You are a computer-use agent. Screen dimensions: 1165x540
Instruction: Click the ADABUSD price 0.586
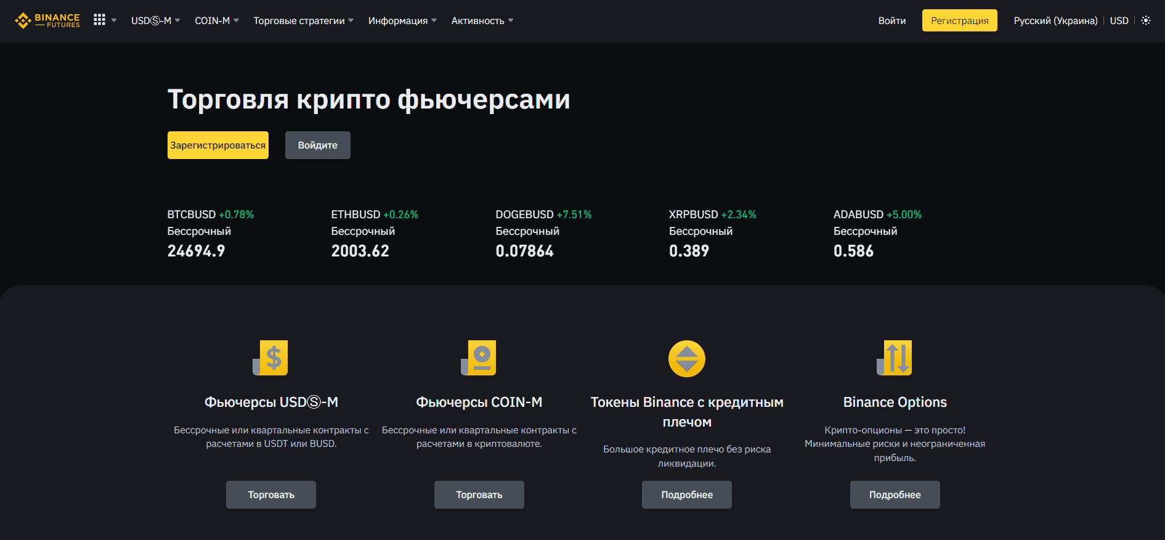click(853, 251)
